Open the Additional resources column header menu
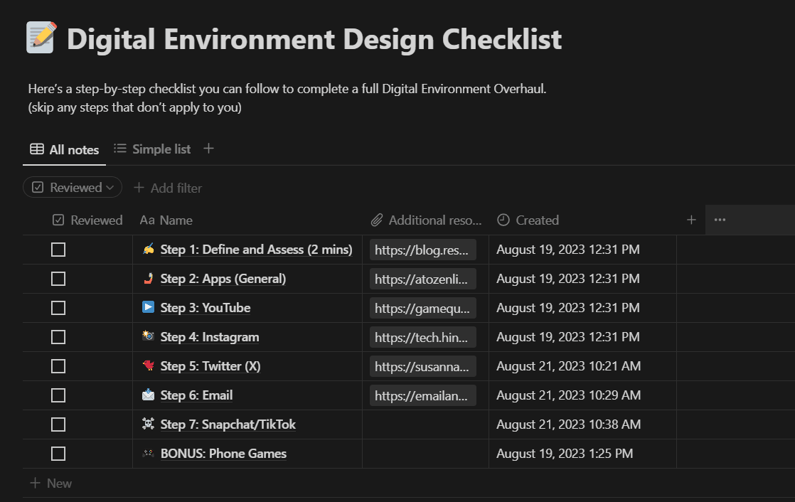This screenshot has height=502, width=795. [x=427, y=220]
